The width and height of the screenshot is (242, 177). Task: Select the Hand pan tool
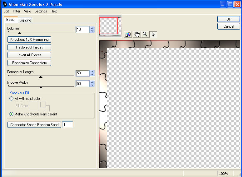(x=137, y=35)
